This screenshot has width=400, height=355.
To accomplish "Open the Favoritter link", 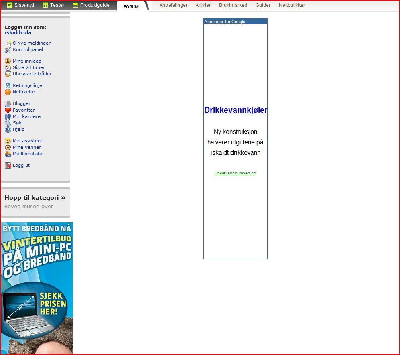I will tap(24, 110).
